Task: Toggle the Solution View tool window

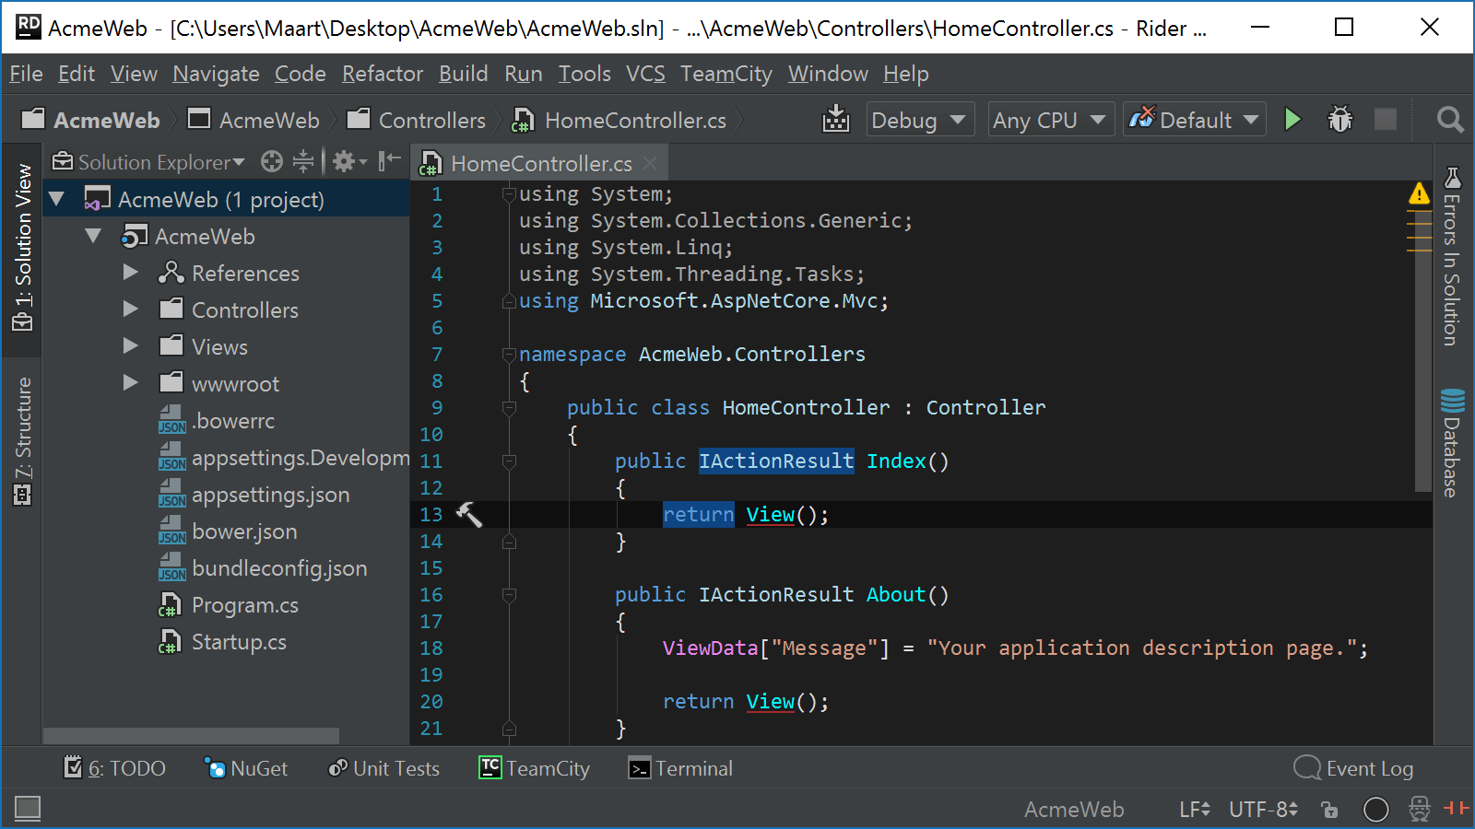Action: coord(23,248)
